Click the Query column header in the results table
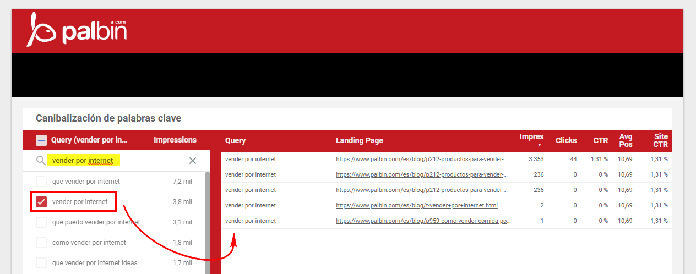 pos(236,140)
